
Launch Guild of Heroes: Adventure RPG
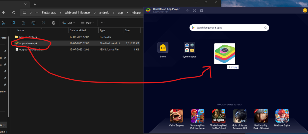[x=240, y=119]
